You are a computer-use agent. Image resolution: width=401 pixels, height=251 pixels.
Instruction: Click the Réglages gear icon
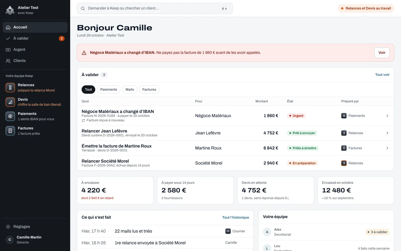[x=8, y=227]
